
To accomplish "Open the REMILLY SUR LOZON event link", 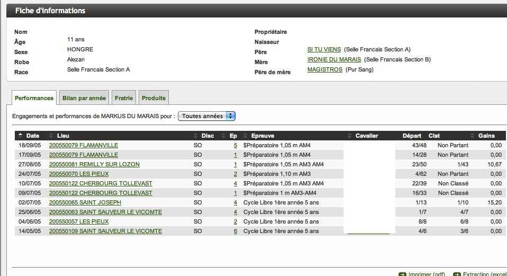I will tap(94, 164).
